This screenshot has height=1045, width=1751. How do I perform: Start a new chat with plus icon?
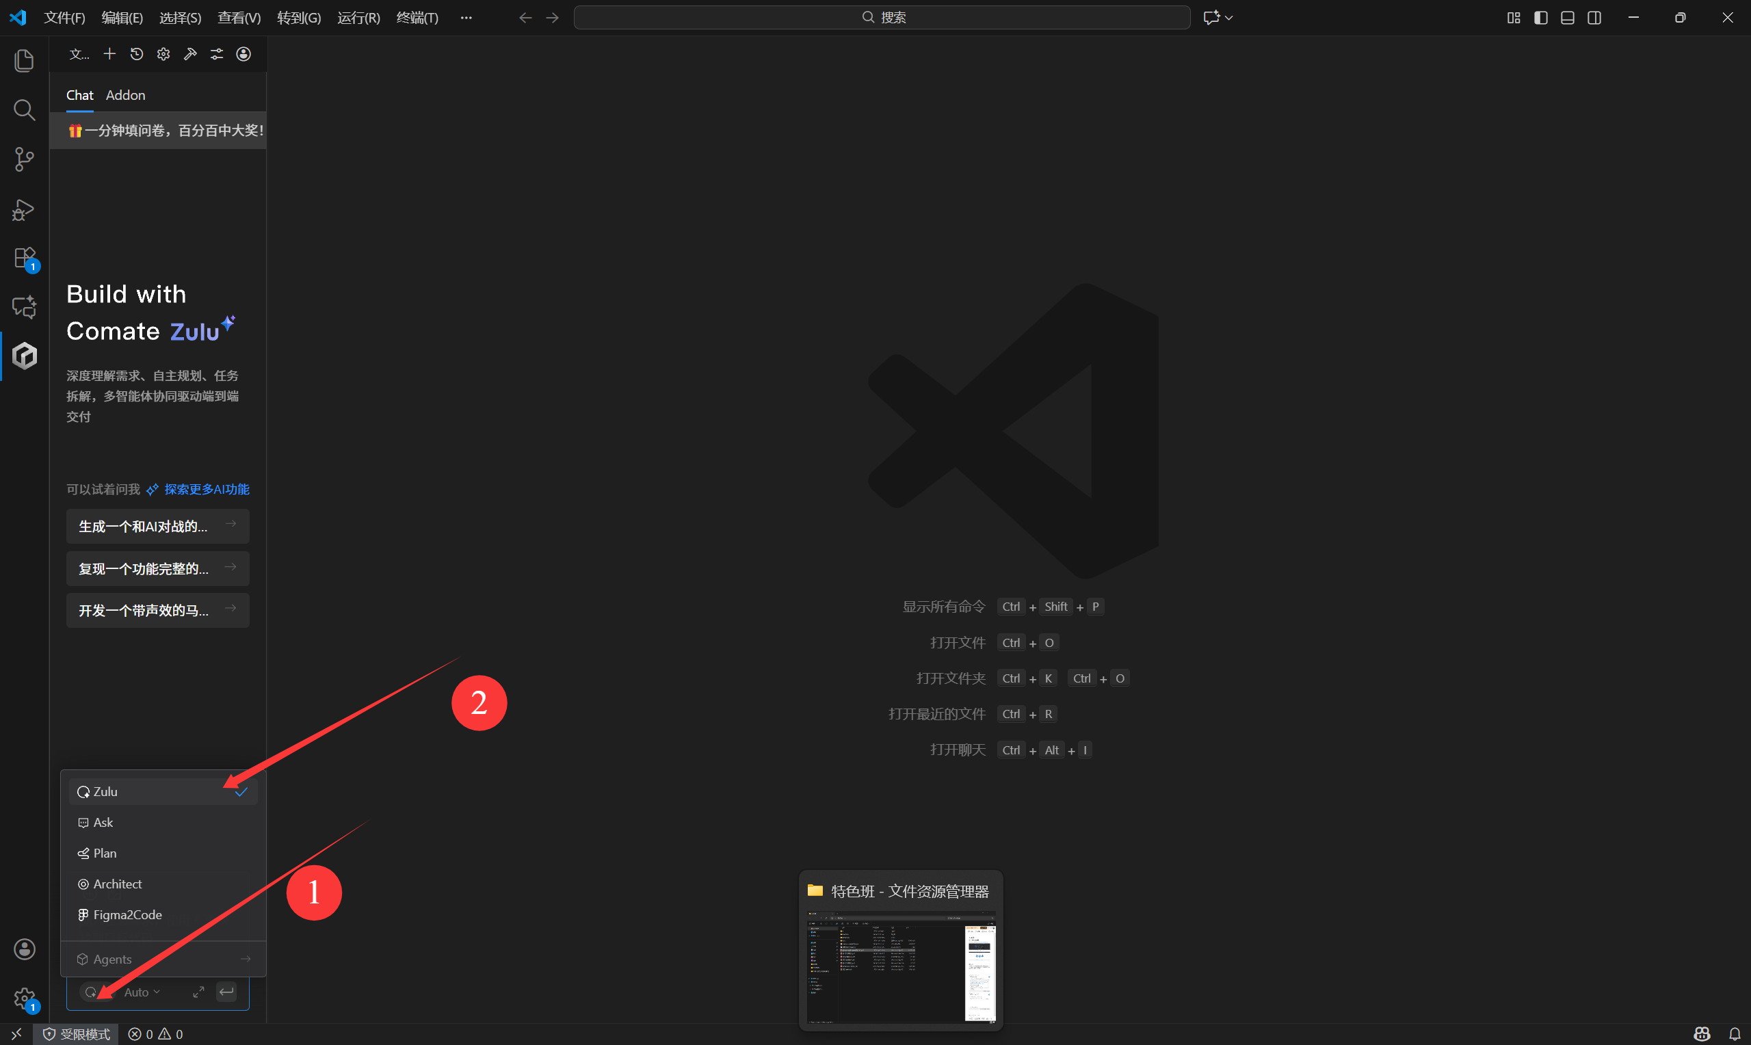(x=109, y=54)
